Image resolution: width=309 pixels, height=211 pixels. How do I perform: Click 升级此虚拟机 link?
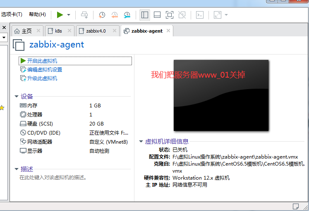click(42, 78)
